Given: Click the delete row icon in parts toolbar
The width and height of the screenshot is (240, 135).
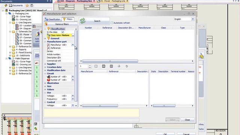Looking at the screenshot, I should pos(111,66).
